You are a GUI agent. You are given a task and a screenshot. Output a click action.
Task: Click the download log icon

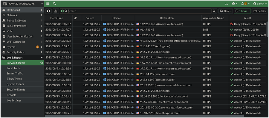point(56,11)
